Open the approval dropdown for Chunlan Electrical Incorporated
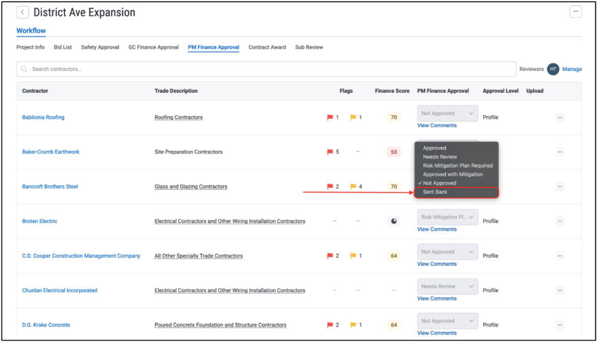 pyautogui.click(x=447, y=286)
